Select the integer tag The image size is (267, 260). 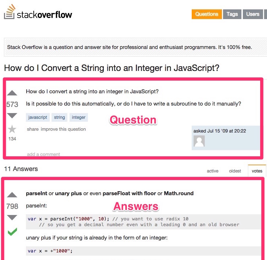coord(79,117)
